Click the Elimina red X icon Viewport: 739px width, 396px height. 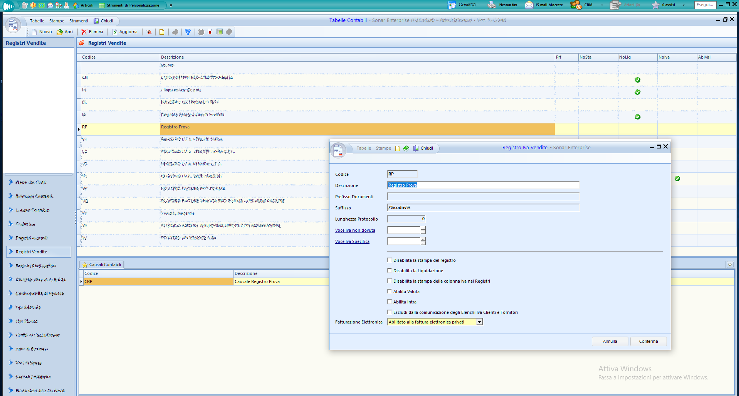(84, 32)
